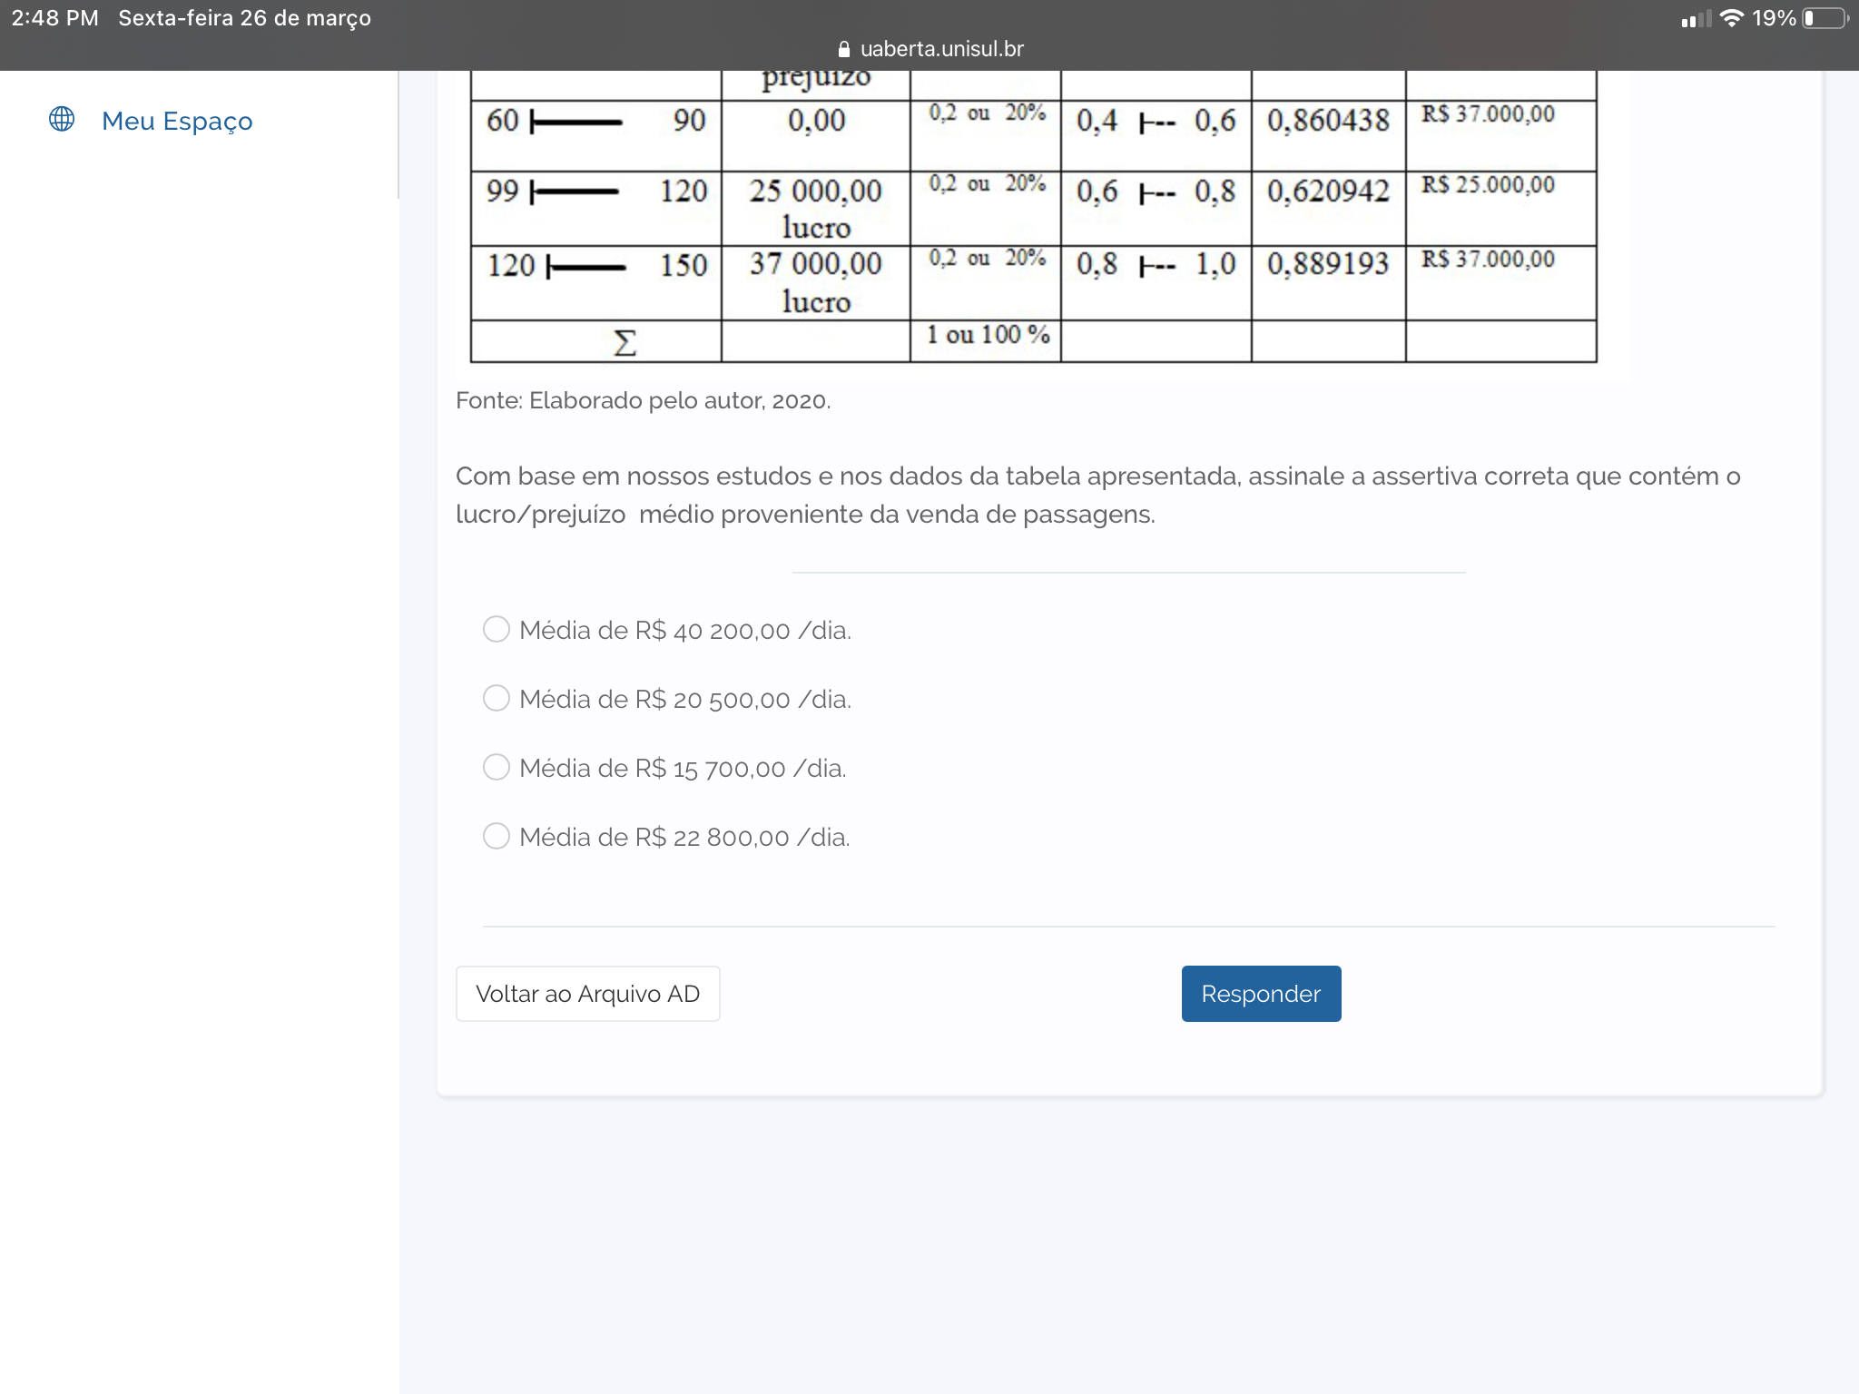Tap the lock icon in address bar
Screen dimensions: 1859x1394
coord(844,49)
